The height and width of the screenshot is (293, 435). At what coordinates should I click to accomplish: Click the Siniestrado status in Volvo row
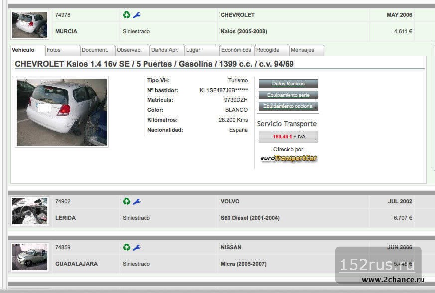(x=136, y=218)
